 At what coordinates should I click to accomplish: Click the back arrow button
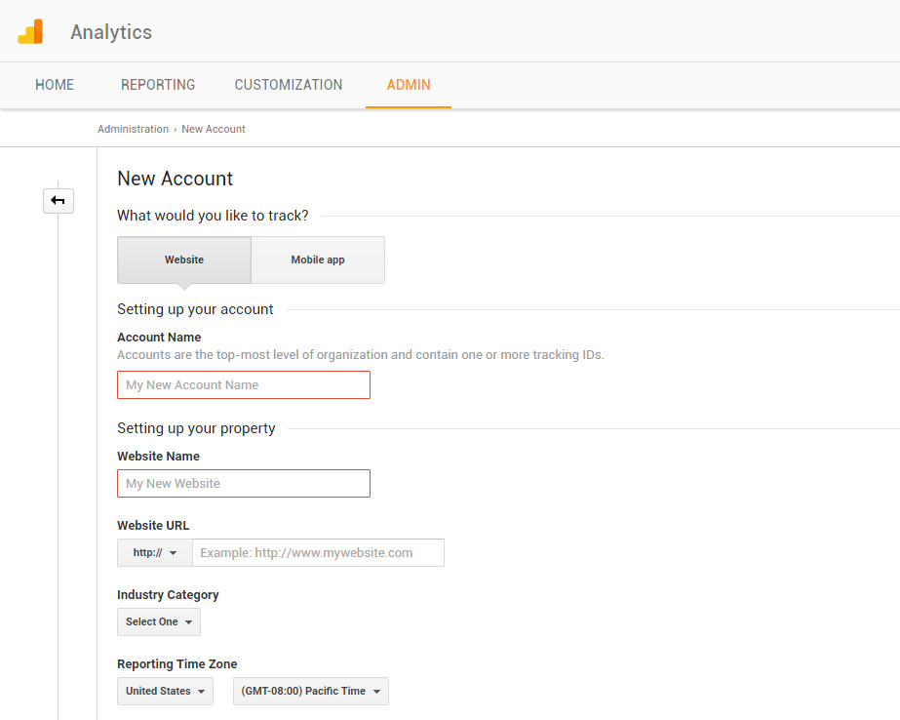tap(59, 200)
